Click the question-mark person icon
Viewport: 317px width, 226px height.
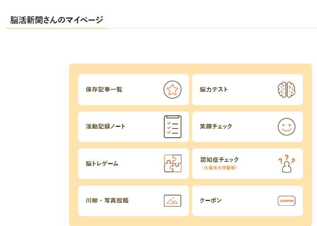coord(286,163)
